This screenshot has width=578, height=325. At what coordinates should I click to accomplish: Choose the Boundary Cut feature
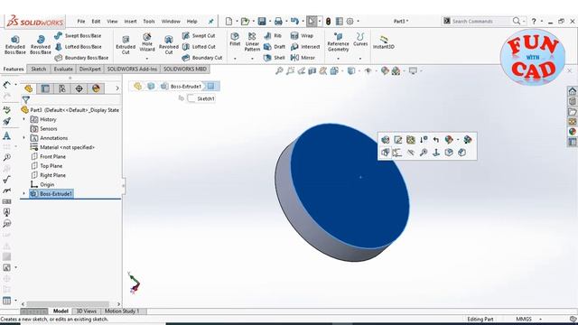click(202, 58)
